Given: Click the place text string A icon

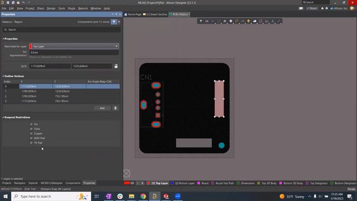Looking at the screenshot, I should [x=273, y=21].
